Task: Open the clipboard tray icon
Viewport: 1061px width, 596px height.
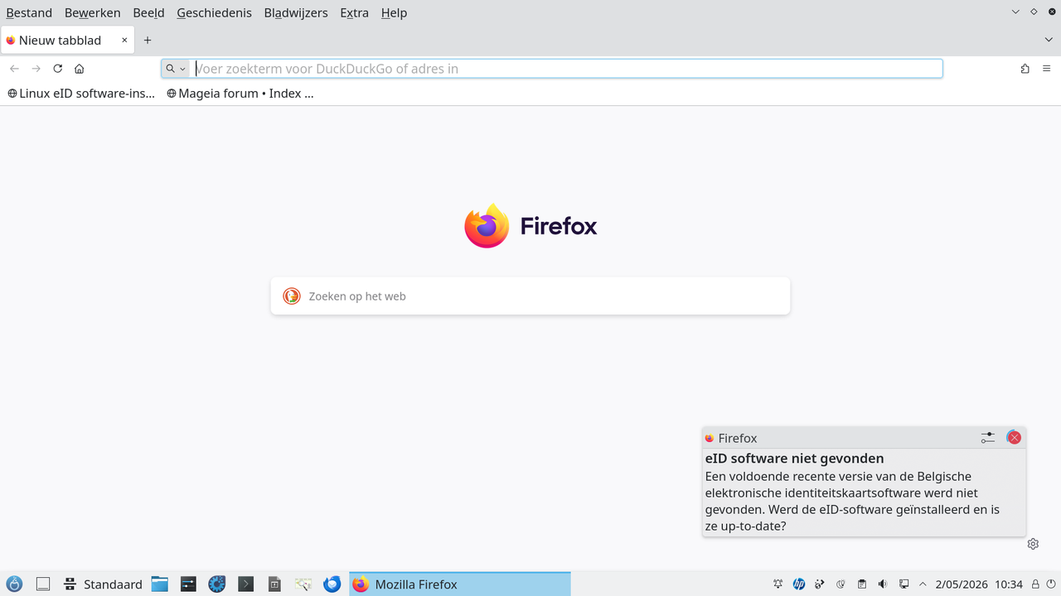Action: [862, 584]
